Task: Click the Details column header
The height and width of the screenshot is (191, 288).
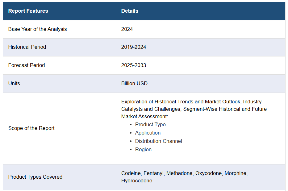Action: [130, 11]
